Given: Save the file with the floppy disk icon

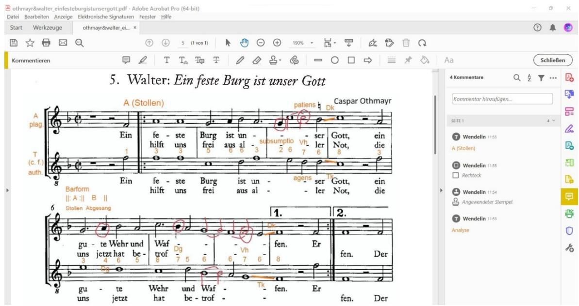Looking at the screenshot, I should 14,43.
